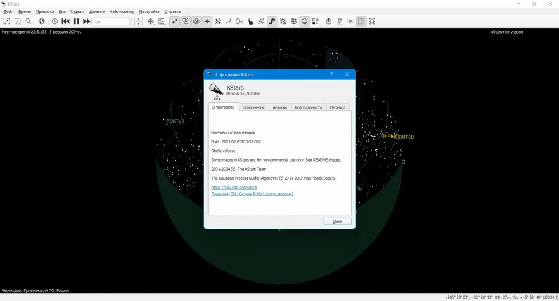Open the FOV symbols crosshair dropdown
Viewport: 559px width, 301px height.
coord(151,21)
